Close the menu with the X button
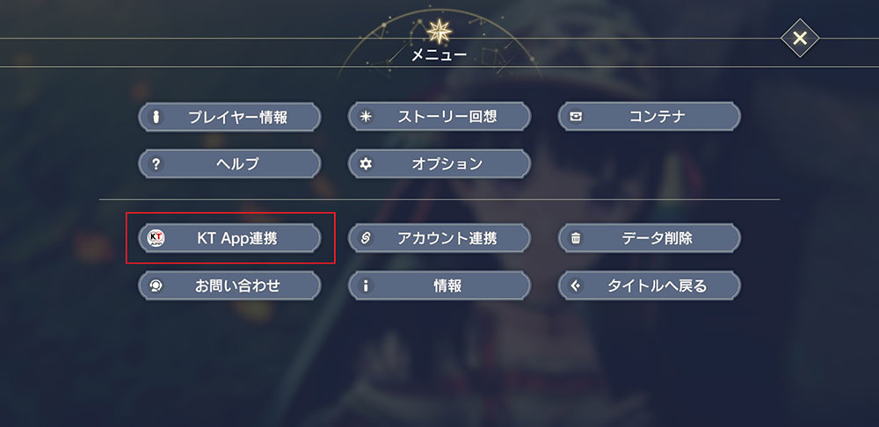Image resolution: width=879 pixels, height=427 pixels. [800, 38]
